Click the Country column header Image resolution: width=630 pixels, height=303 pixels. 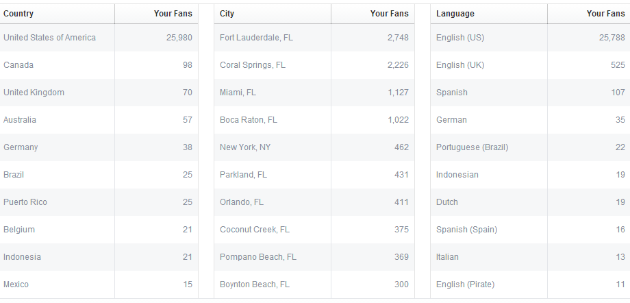18,14
